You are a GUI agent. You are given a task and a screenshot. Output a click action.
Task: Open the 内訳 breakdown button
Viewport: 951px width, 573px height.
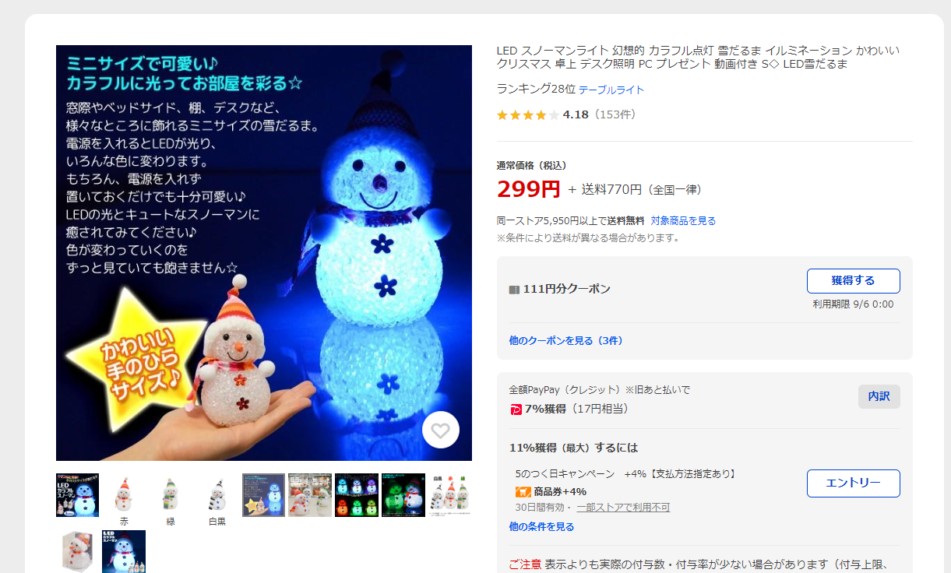[x=879, y=396]
